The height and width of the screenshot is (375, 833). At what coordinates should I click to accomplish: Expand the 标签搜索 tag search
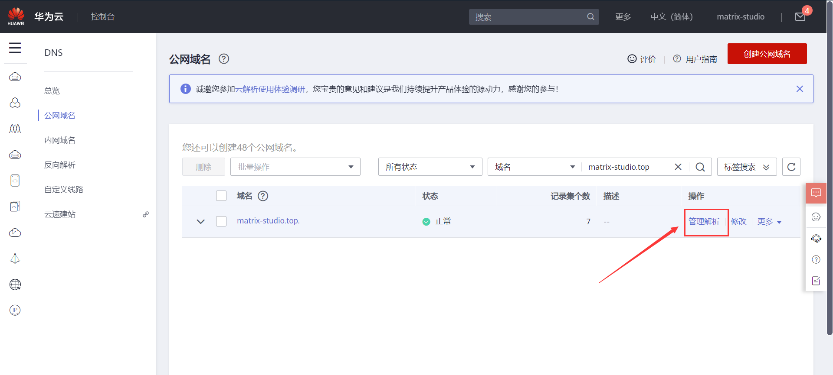pos(747,167)
